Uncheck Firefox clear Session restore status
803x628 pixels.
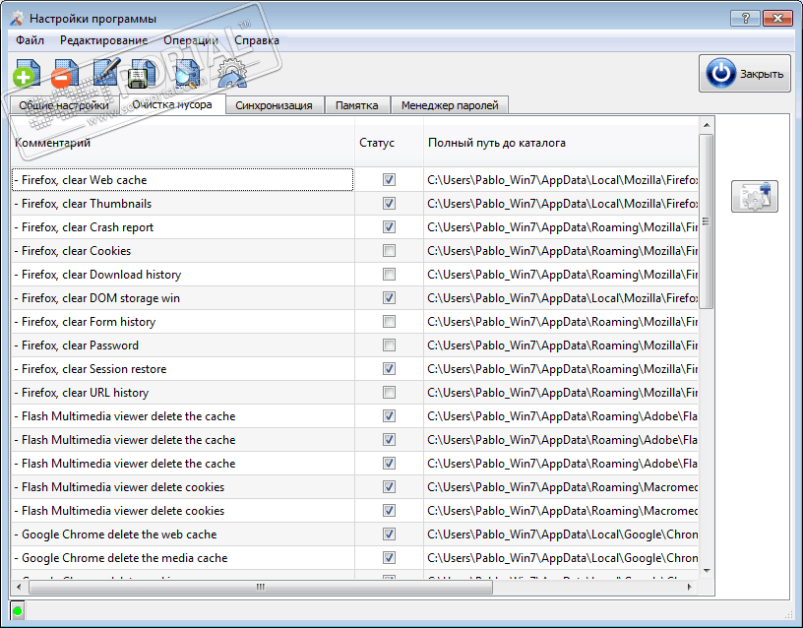[x=390, y=369]
